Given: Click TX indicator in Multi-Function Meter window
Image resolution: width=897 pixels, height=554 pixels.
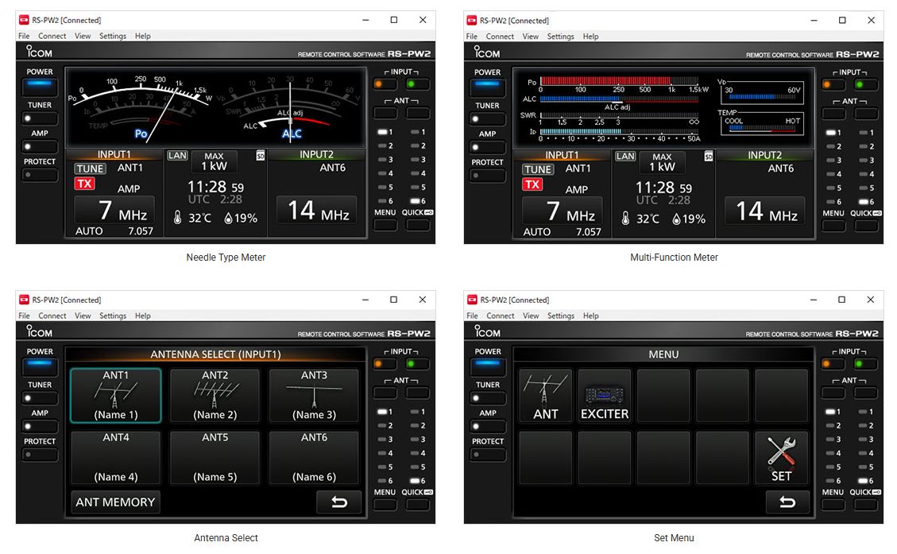Looking at the screenshot, I should point(532,184).
